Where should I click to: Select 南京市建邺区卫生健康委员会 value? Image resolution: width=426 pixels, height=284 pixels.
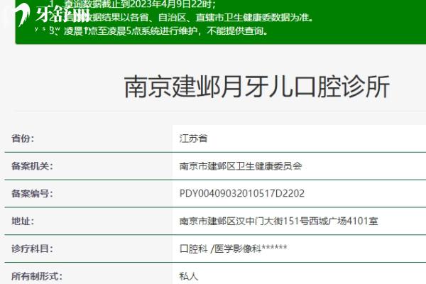(x=241, y=165)
